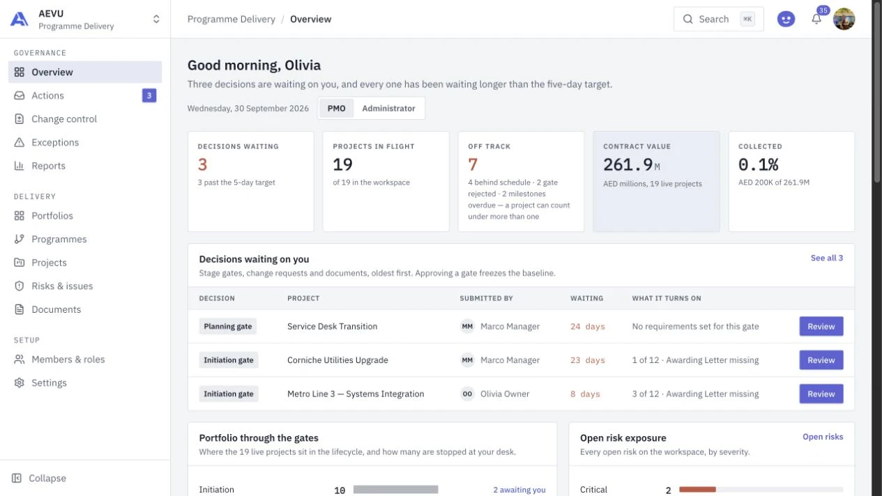Go to Reports section
The image size is (882, 496).
(85, 166)
